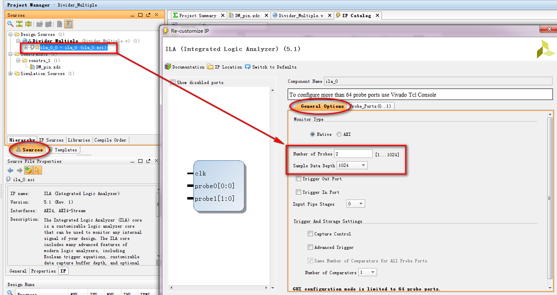Expand Simulation Sources tree node

tap(11, 74)
